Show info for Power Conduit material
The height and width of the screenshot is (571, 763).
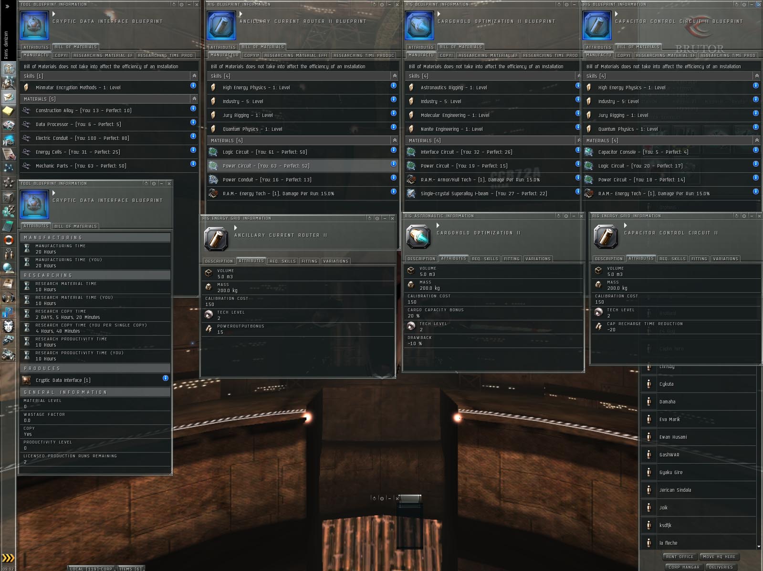[394, 178]
